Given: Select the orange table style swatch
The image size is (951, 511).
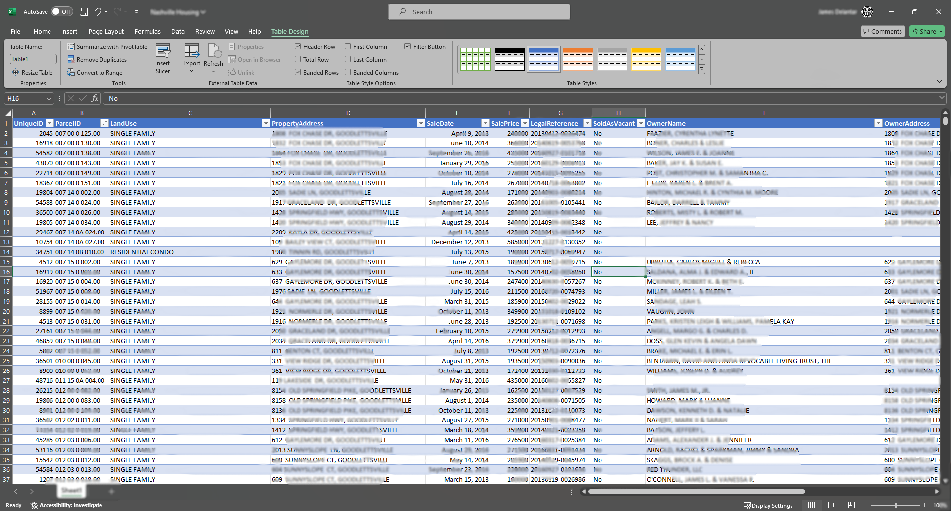Looking at the screenshot, I should click(578, 59).
